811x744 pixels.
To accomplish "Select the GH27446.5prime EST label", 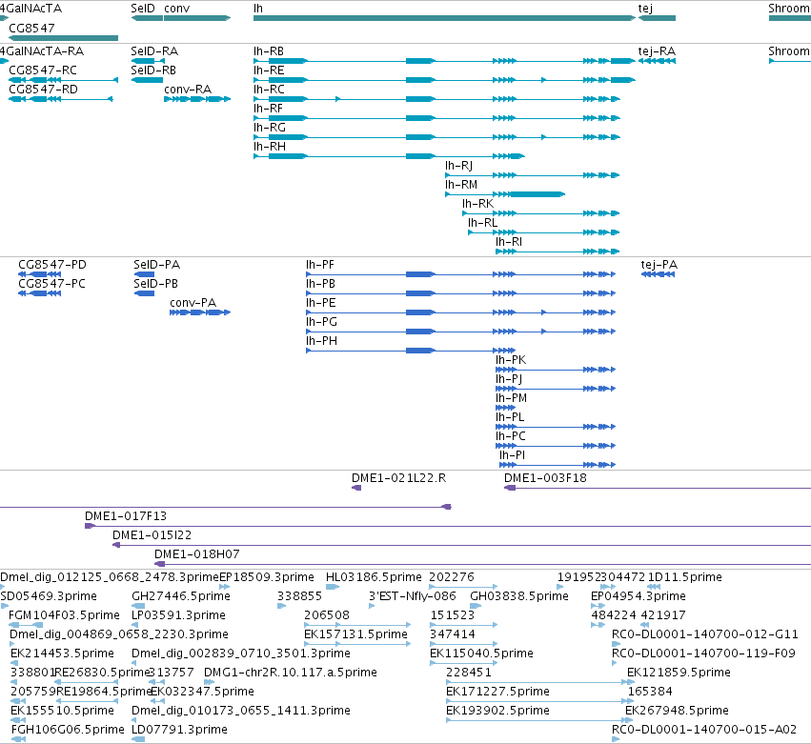I will pyautogui.click(x=181, y=596).
